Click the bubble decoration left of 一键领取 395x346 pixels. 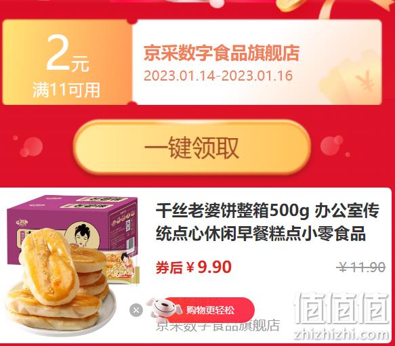32,147
